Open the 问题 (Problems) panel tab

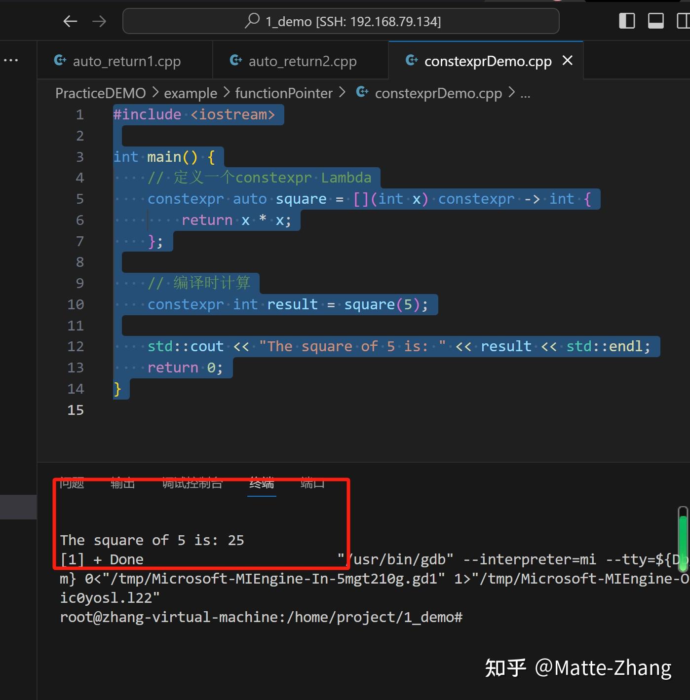pos(71,484)
